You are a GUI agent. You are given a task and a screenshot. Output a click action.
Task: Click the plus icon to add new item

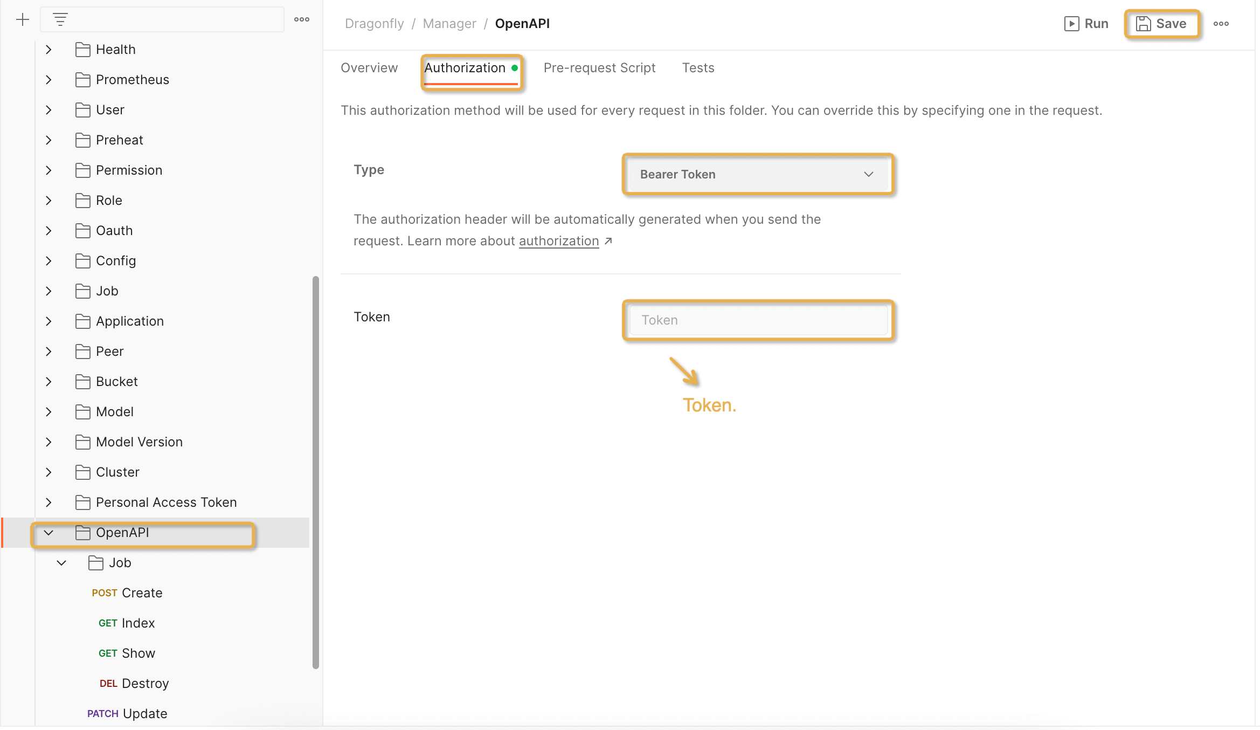[23, 20]
